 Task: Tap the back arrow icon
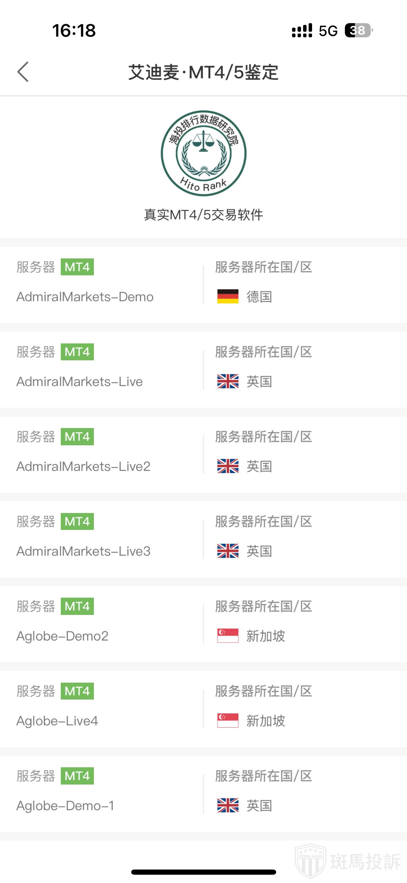point(23,72)
